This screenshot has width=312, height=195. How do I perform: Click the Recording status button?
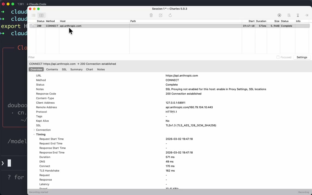303,192
